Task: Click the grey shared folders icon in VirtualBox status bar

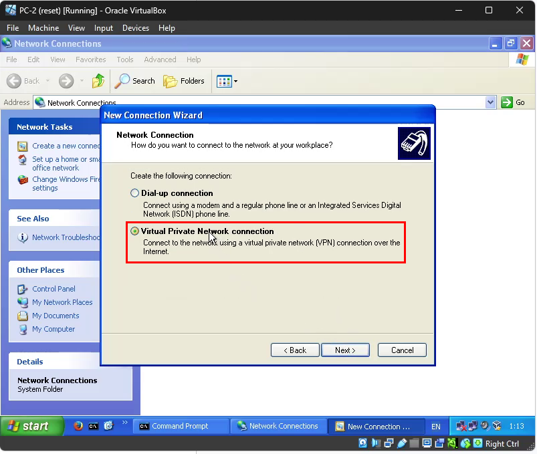Action: click(414, 443)
